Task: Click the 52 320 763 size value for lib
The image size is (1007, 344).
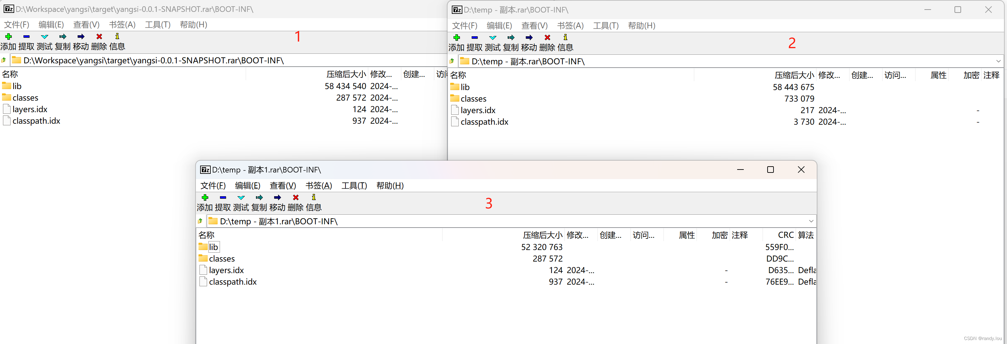Action: point(541,247)
